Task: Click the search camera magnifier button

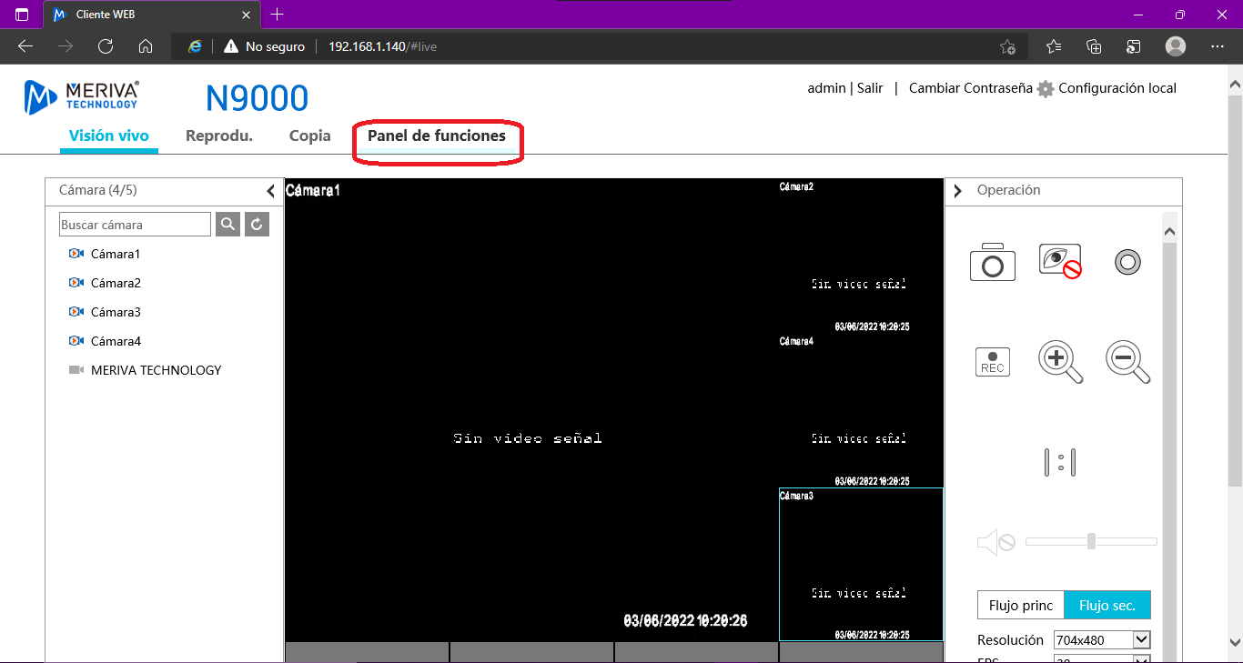Action: [x=228, y=225]
